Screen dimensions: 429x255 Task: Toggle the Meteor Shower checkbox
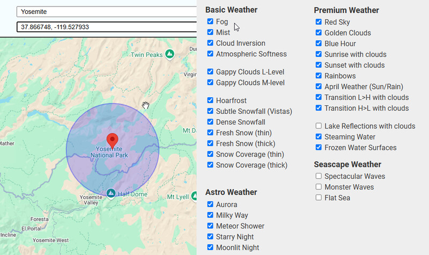click(210, 225)
